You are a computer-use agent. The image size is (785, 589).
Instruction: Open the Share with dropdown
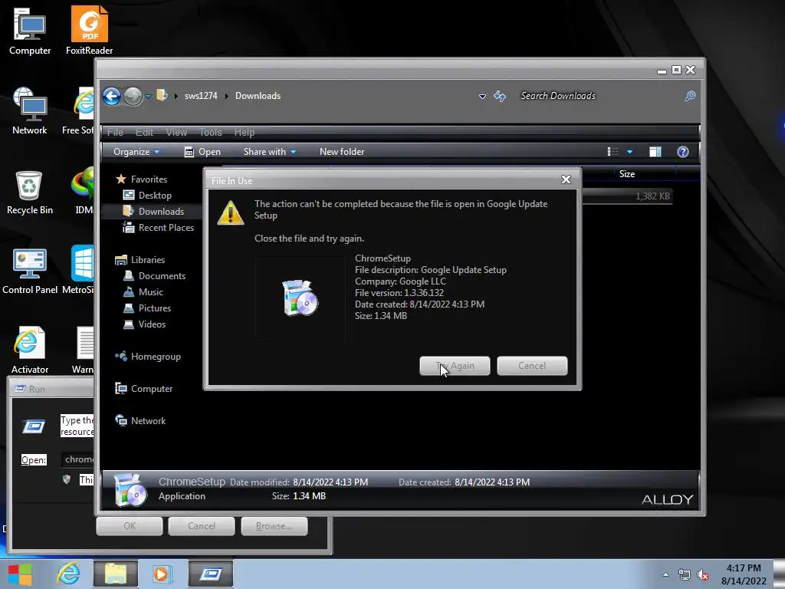point(269,152)
